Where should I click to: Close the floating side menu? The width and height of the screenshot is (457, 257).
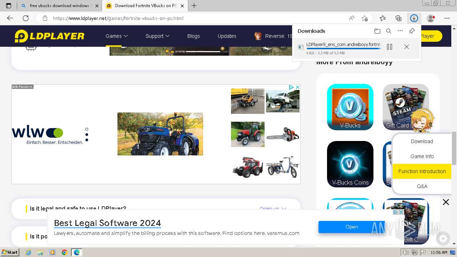tap(446, 202)
